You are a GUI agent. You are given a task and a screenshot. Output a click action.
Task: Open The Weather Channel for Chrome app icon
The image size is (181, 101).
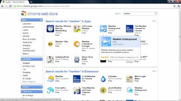[x=130, y=29]
